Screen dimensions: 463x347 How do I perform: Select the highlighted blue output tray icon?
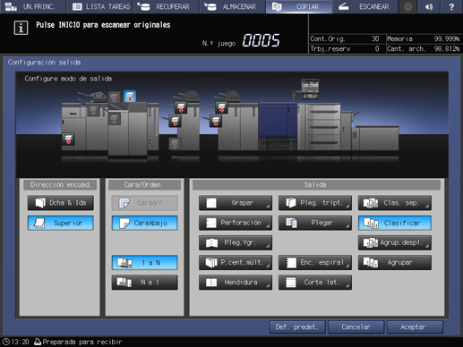click(x=130, y=97)
